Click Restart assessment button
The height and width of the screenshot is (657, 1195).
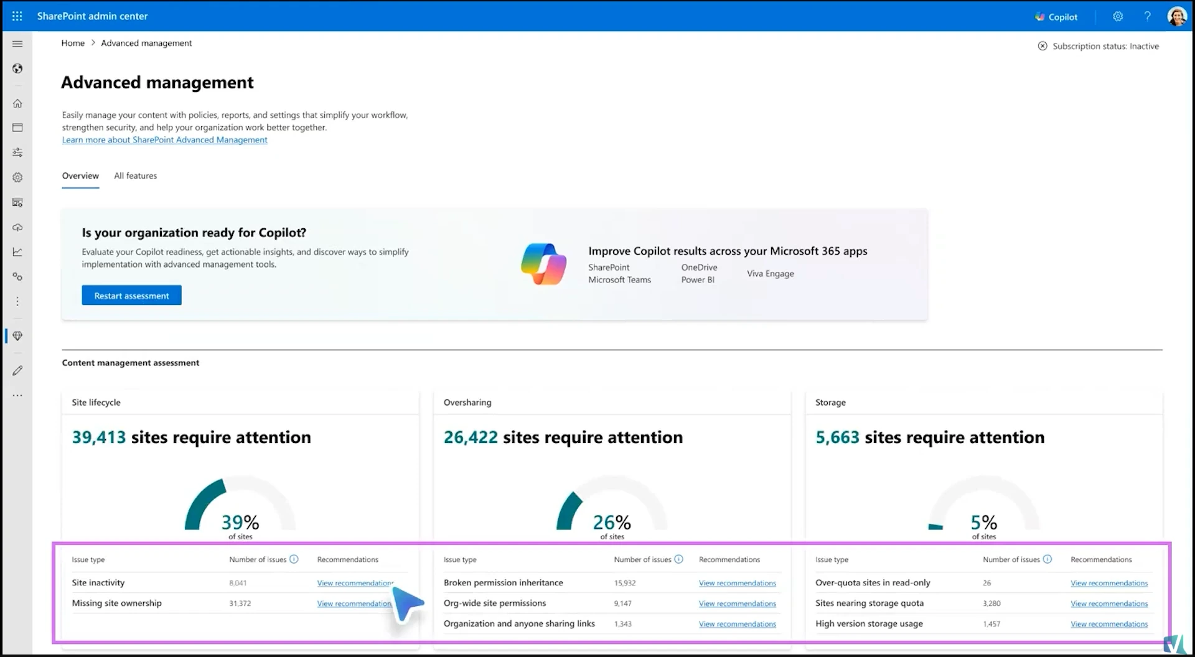131,296
